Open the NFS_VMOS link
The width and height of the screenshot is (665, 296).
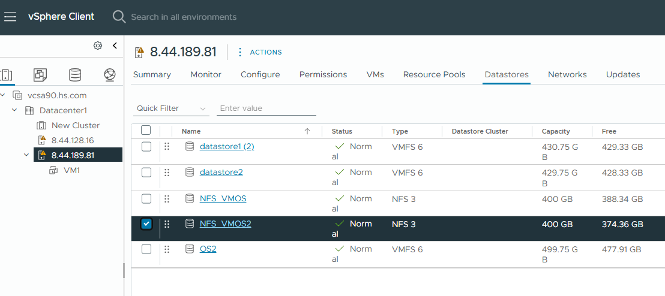(x=223, y=198)
